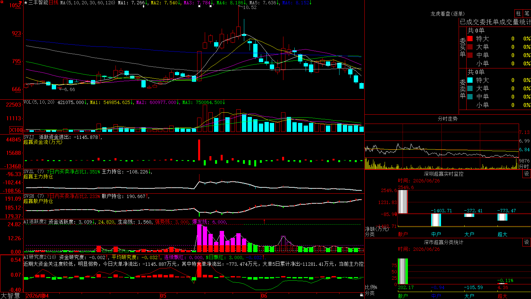Click the 散户持仓: 190.667 value
Viewport: 531px width, 299px height.
pos(123,196)
